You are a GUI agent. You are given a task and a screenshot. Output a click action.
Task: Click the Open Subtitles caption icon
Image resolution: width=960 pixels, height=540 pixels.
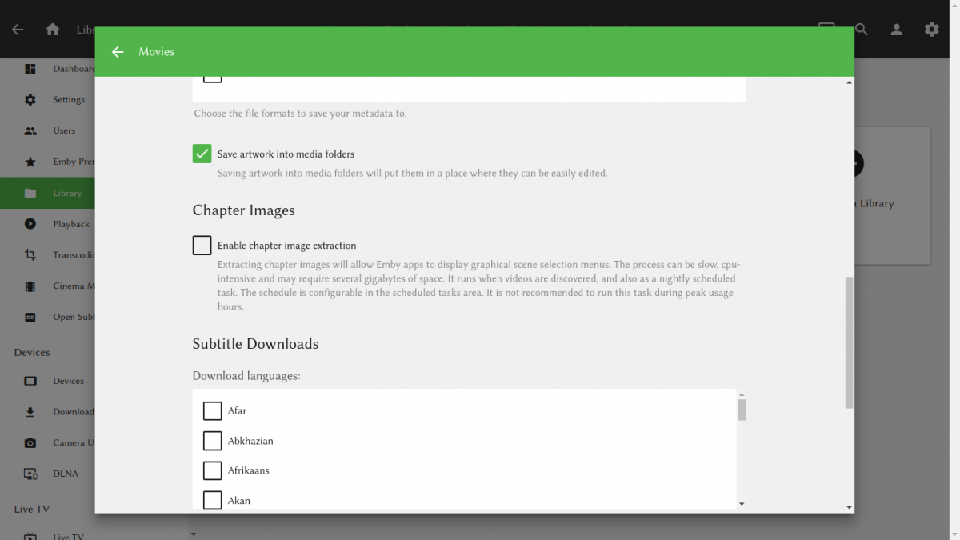[30, 317]
